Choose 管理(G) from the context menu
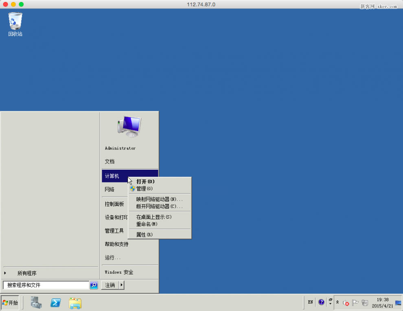 coord(160,188)
